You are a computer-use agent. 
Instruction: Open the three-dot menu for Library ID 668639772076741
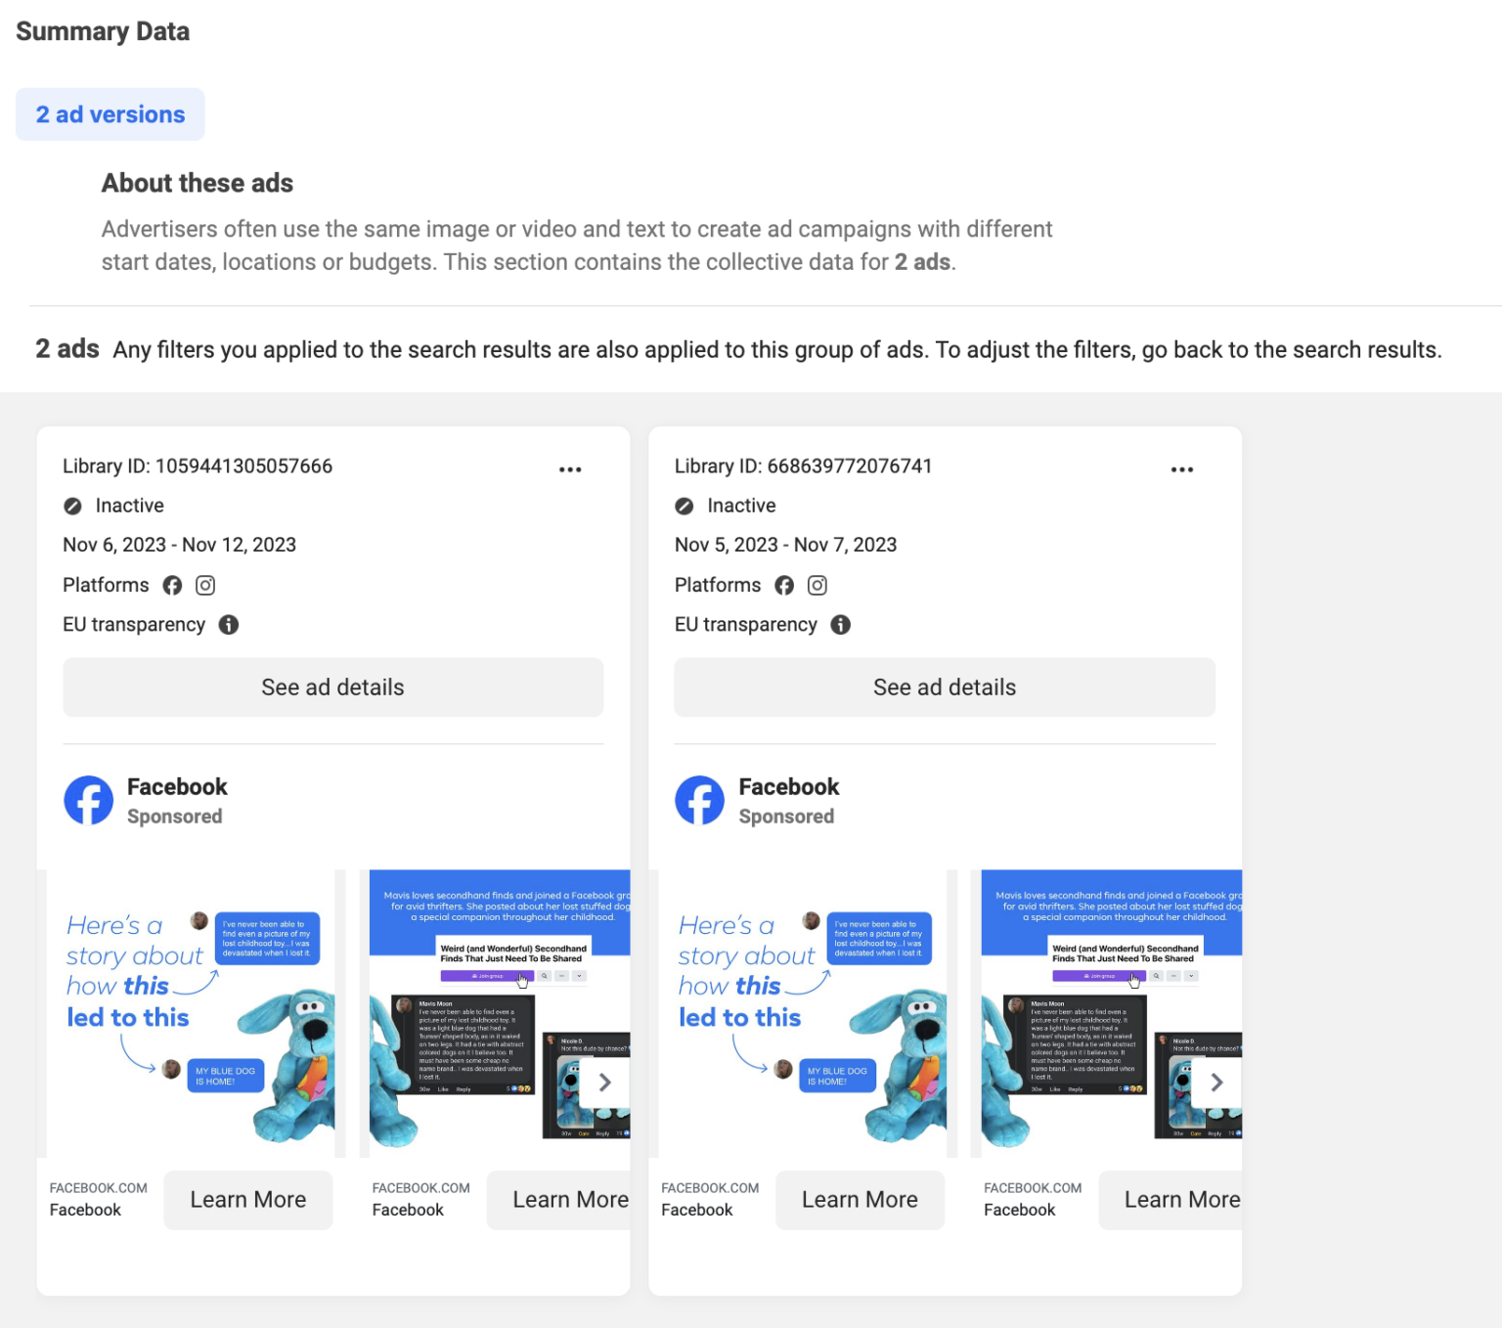coord(1182,469)
